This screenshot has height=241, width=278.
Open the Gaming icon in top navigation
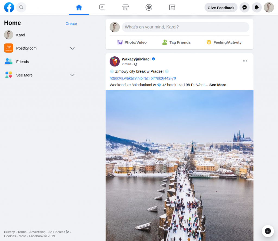172,7
